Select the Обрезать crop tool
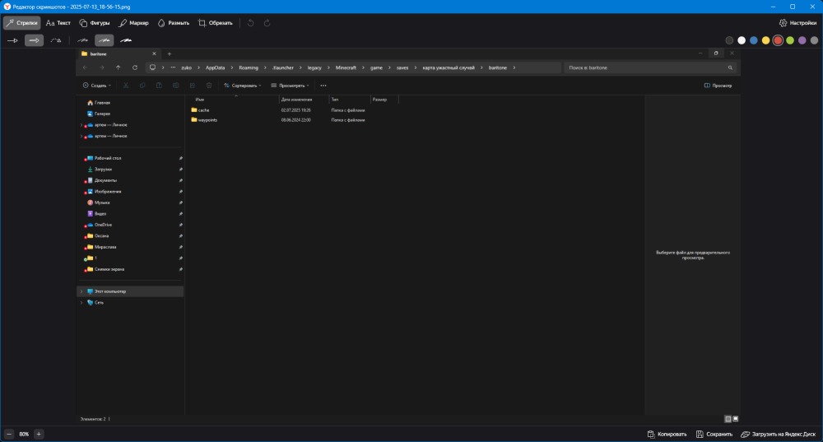 (x=215, y=23)
